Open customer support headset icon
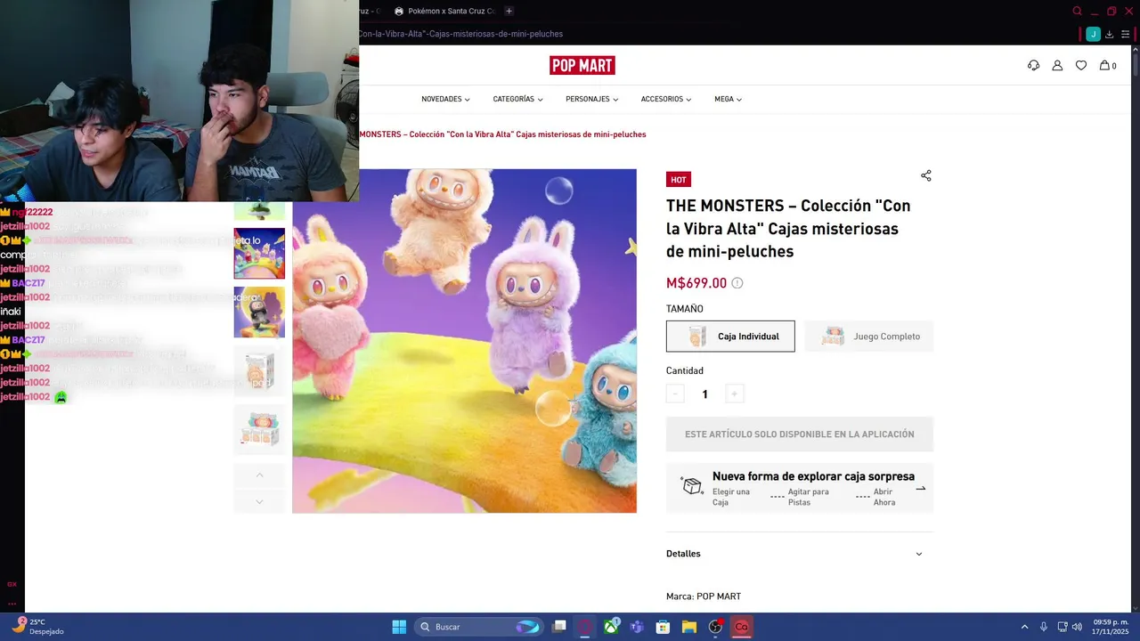 (1033, 65)
